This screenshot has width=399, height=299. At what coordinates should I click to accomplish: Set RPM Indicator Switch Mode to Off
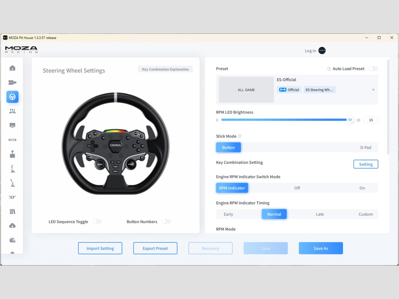pyautogui.click(x=297, y=188)
